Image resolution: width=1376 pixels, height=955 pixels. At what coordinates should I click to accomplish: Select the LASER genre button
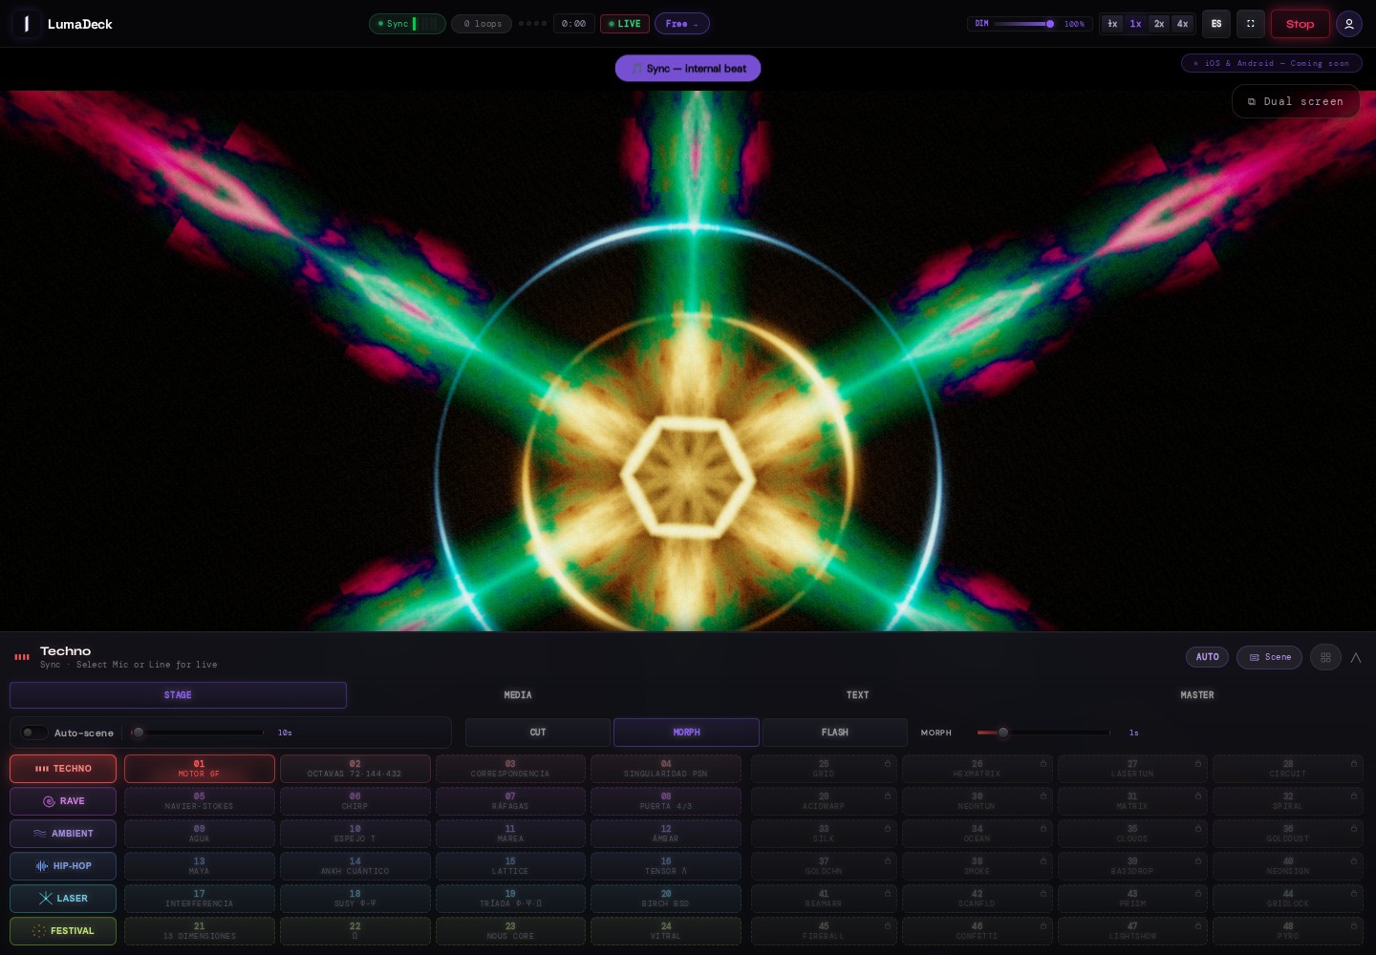[63, 899]
